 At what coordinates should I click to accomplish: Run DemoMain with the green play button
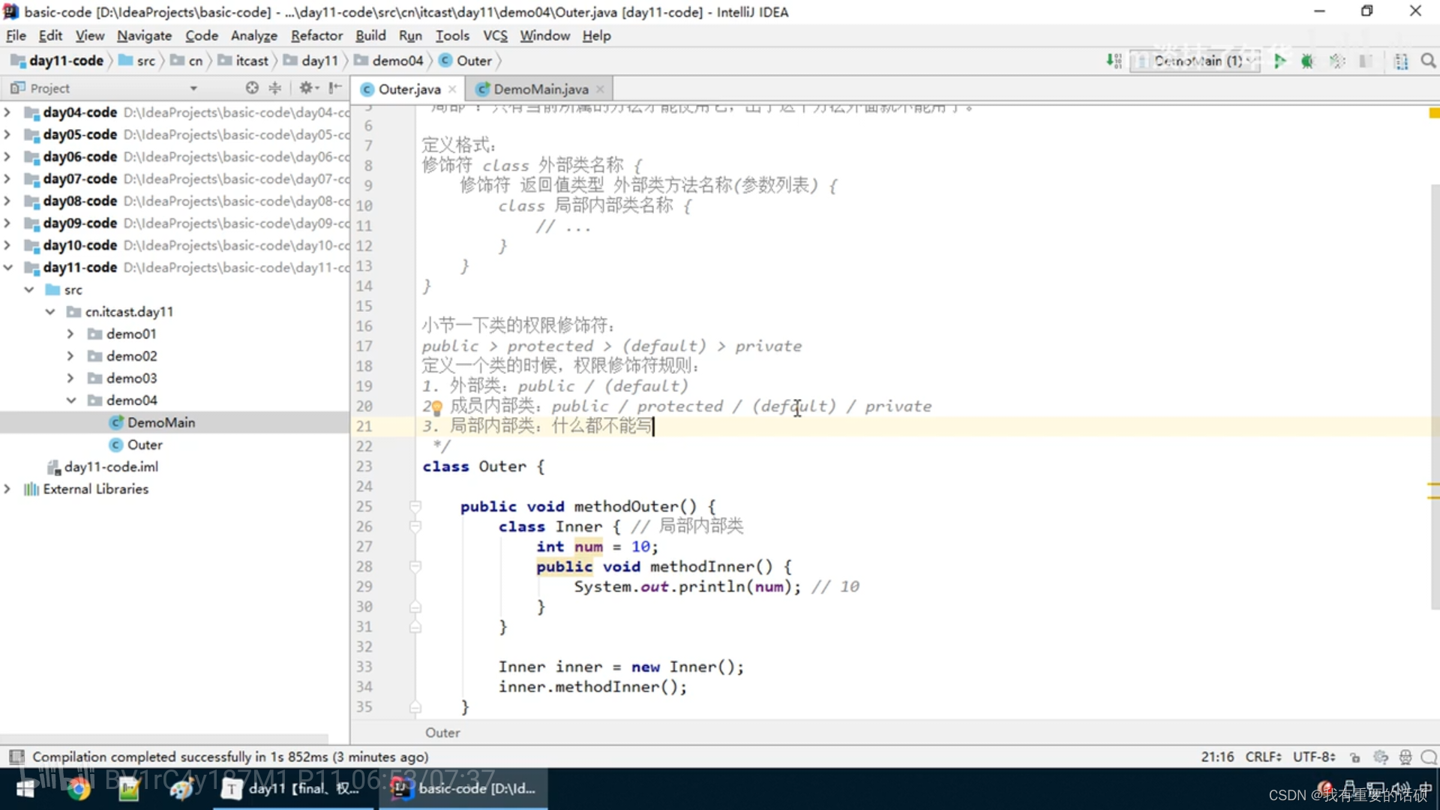coord(1279,61)
